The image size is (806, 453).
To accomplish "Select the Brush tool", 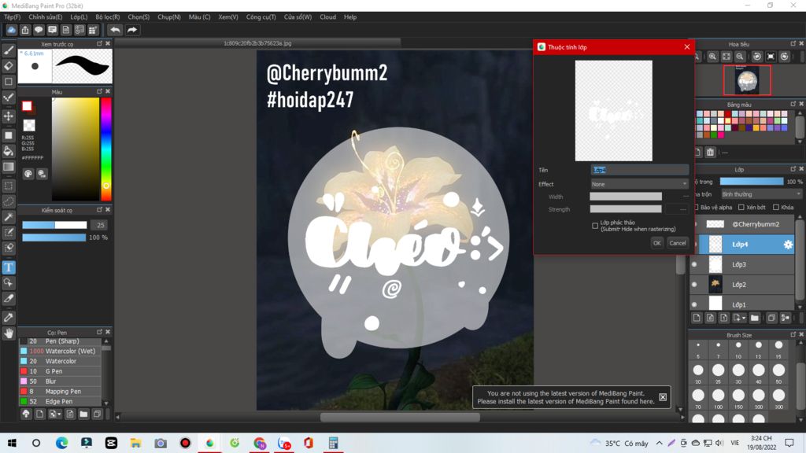I will [9, 50].
